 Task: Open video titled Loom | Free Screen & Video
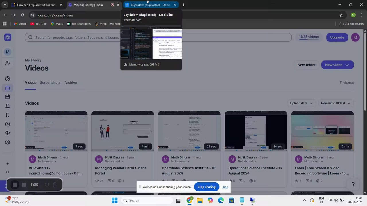pyautogui.click(x=322, y=171)
